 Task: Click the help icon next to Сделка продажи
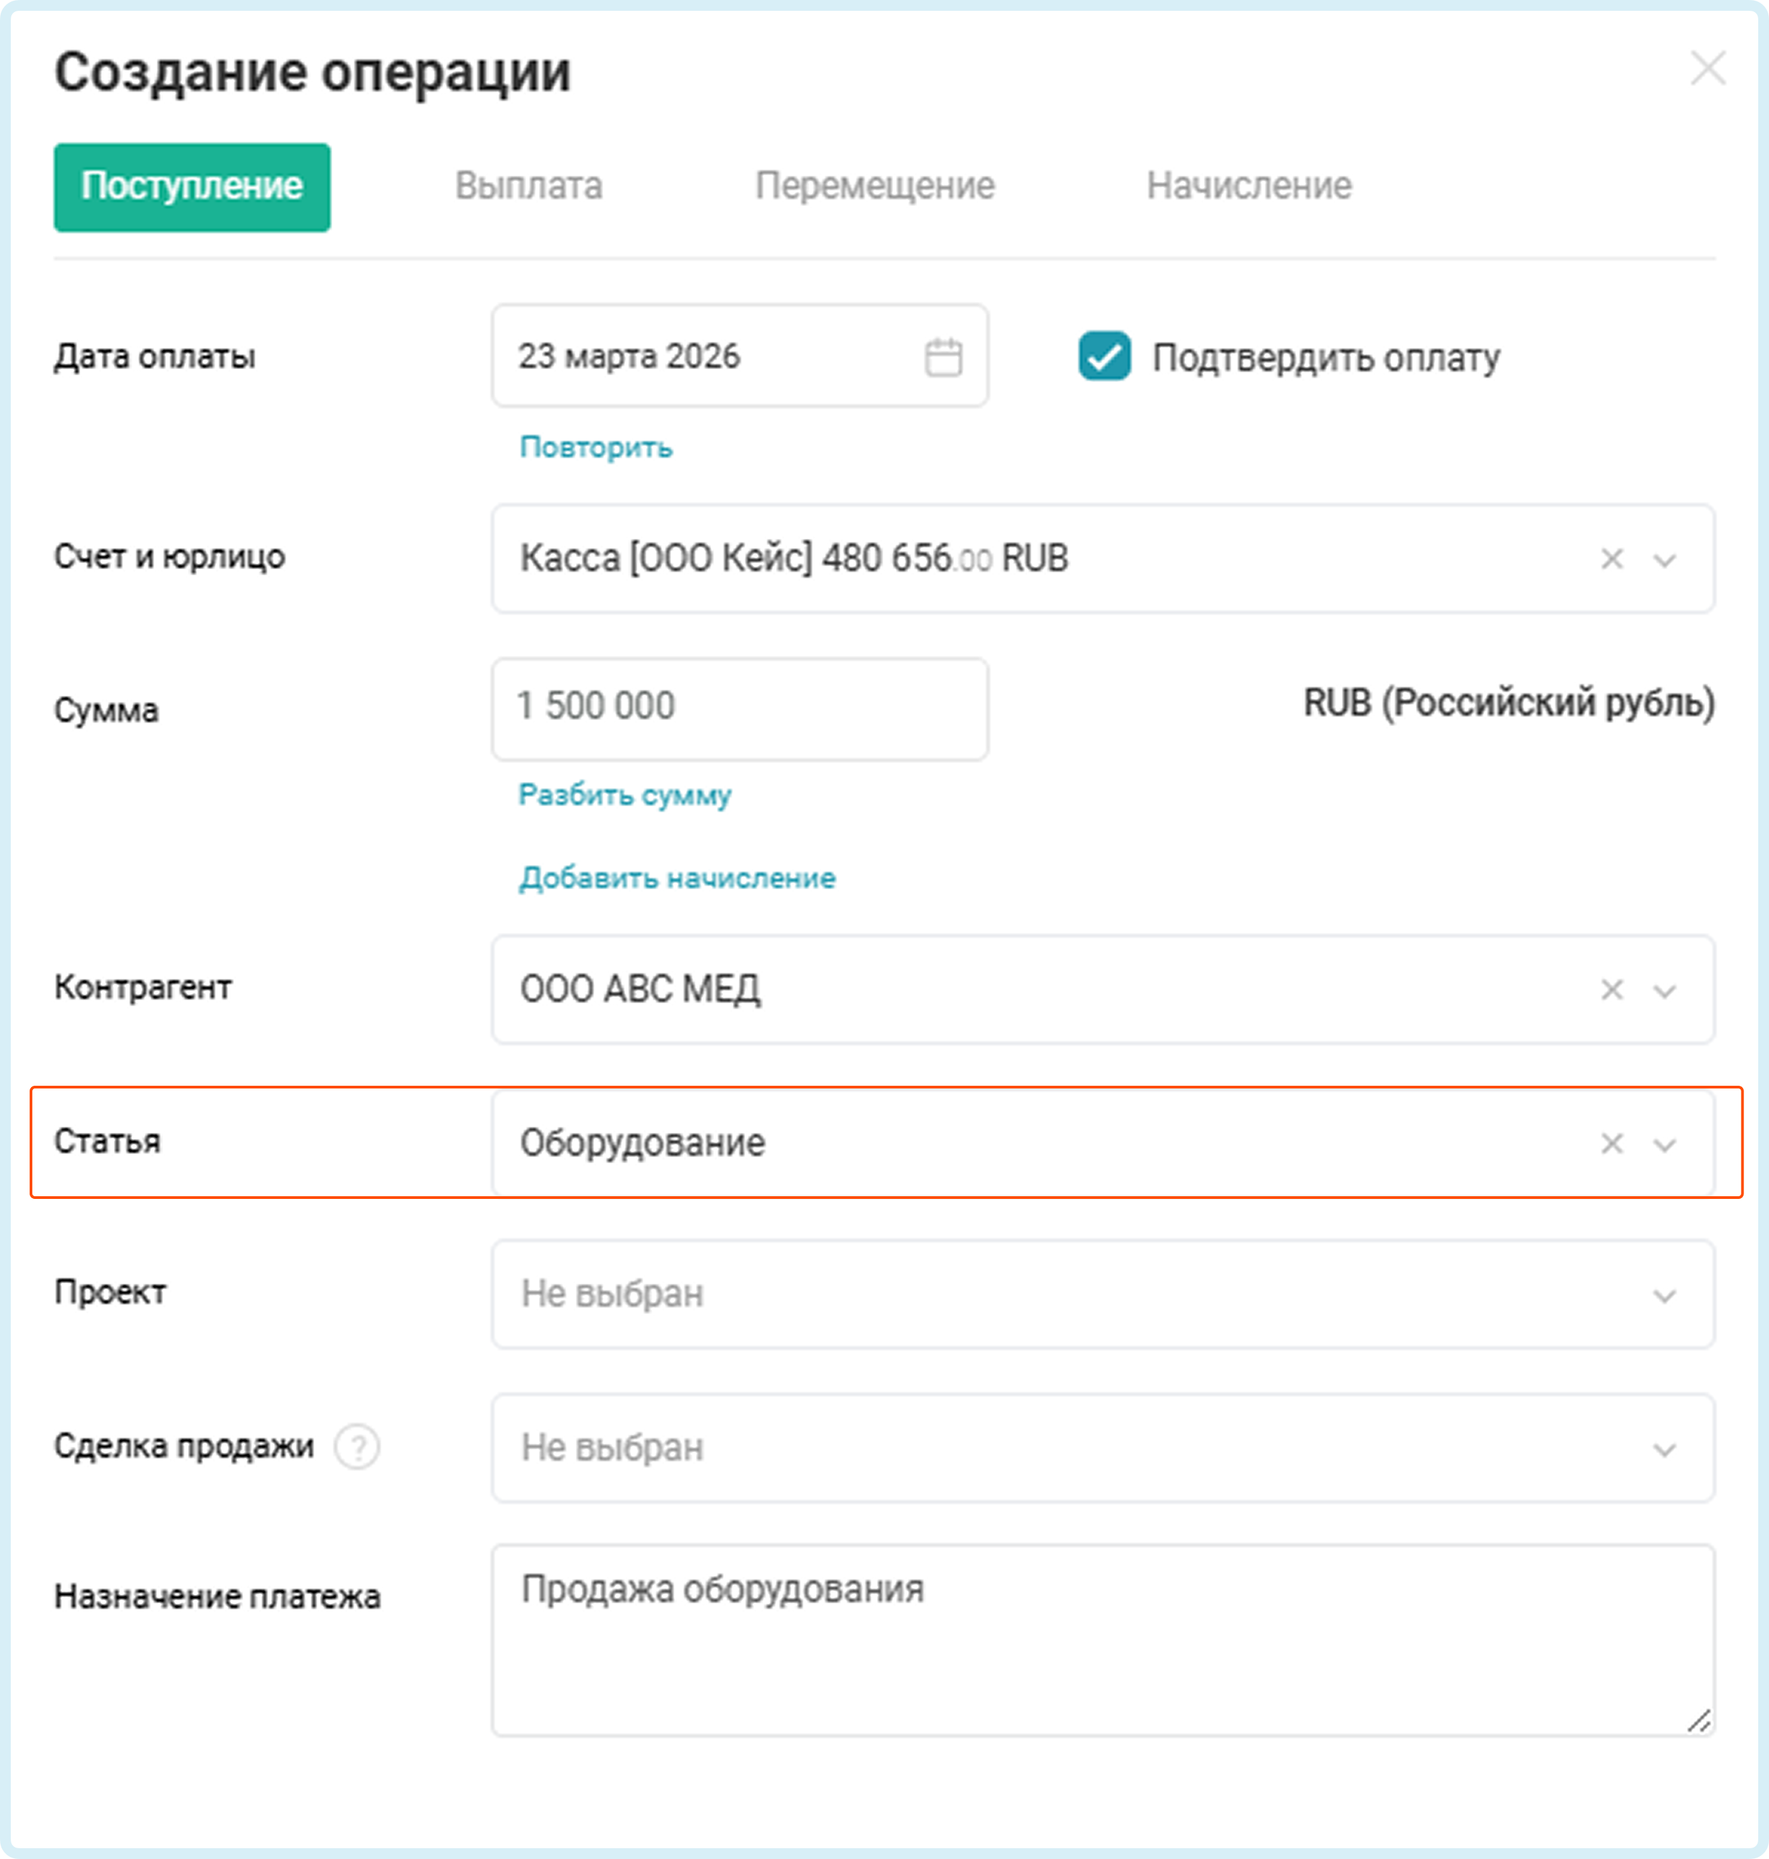pos(358,1446)
